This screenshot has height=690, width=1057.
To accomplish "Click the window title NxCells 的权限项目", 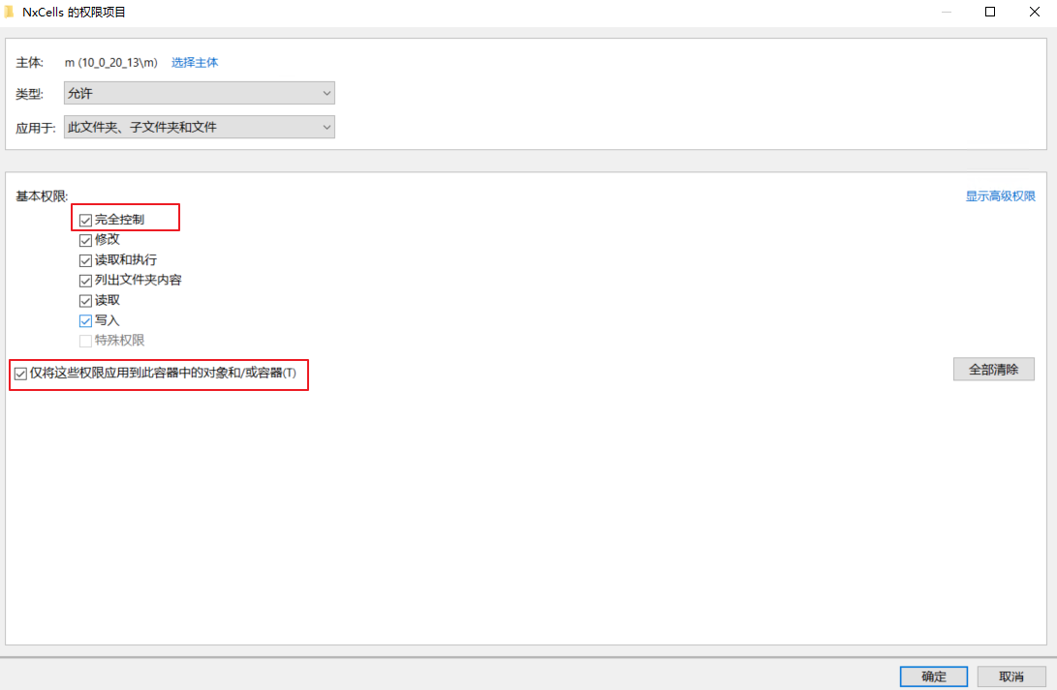I will pos(75,13).
